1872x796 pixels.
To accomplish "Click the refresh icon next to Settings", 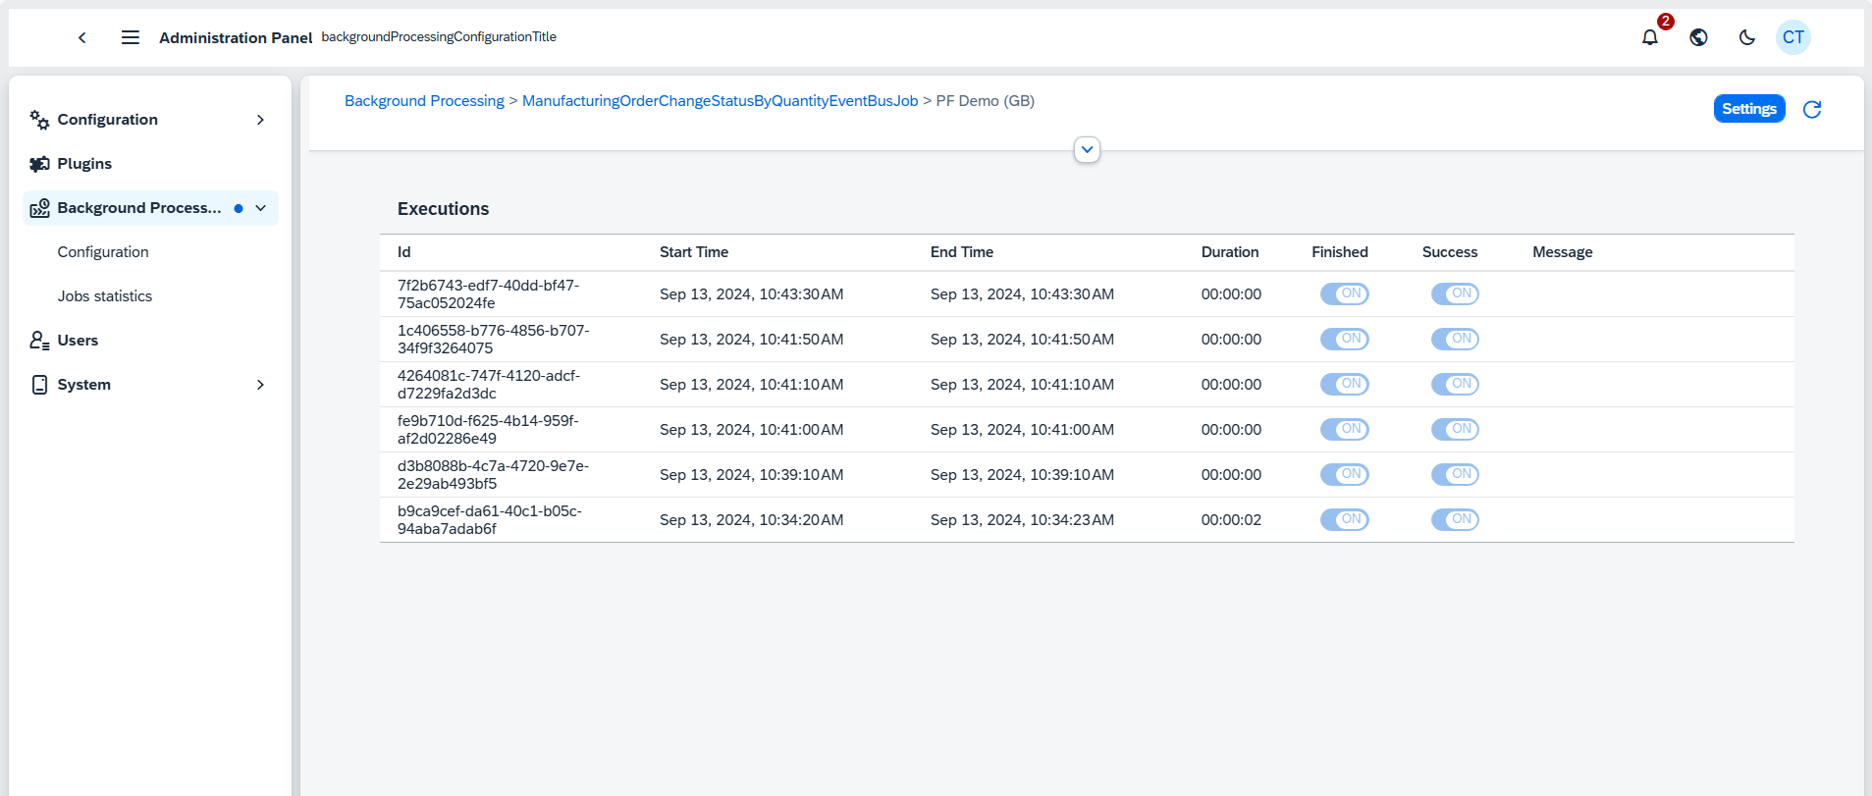I will coord(1812,109).
